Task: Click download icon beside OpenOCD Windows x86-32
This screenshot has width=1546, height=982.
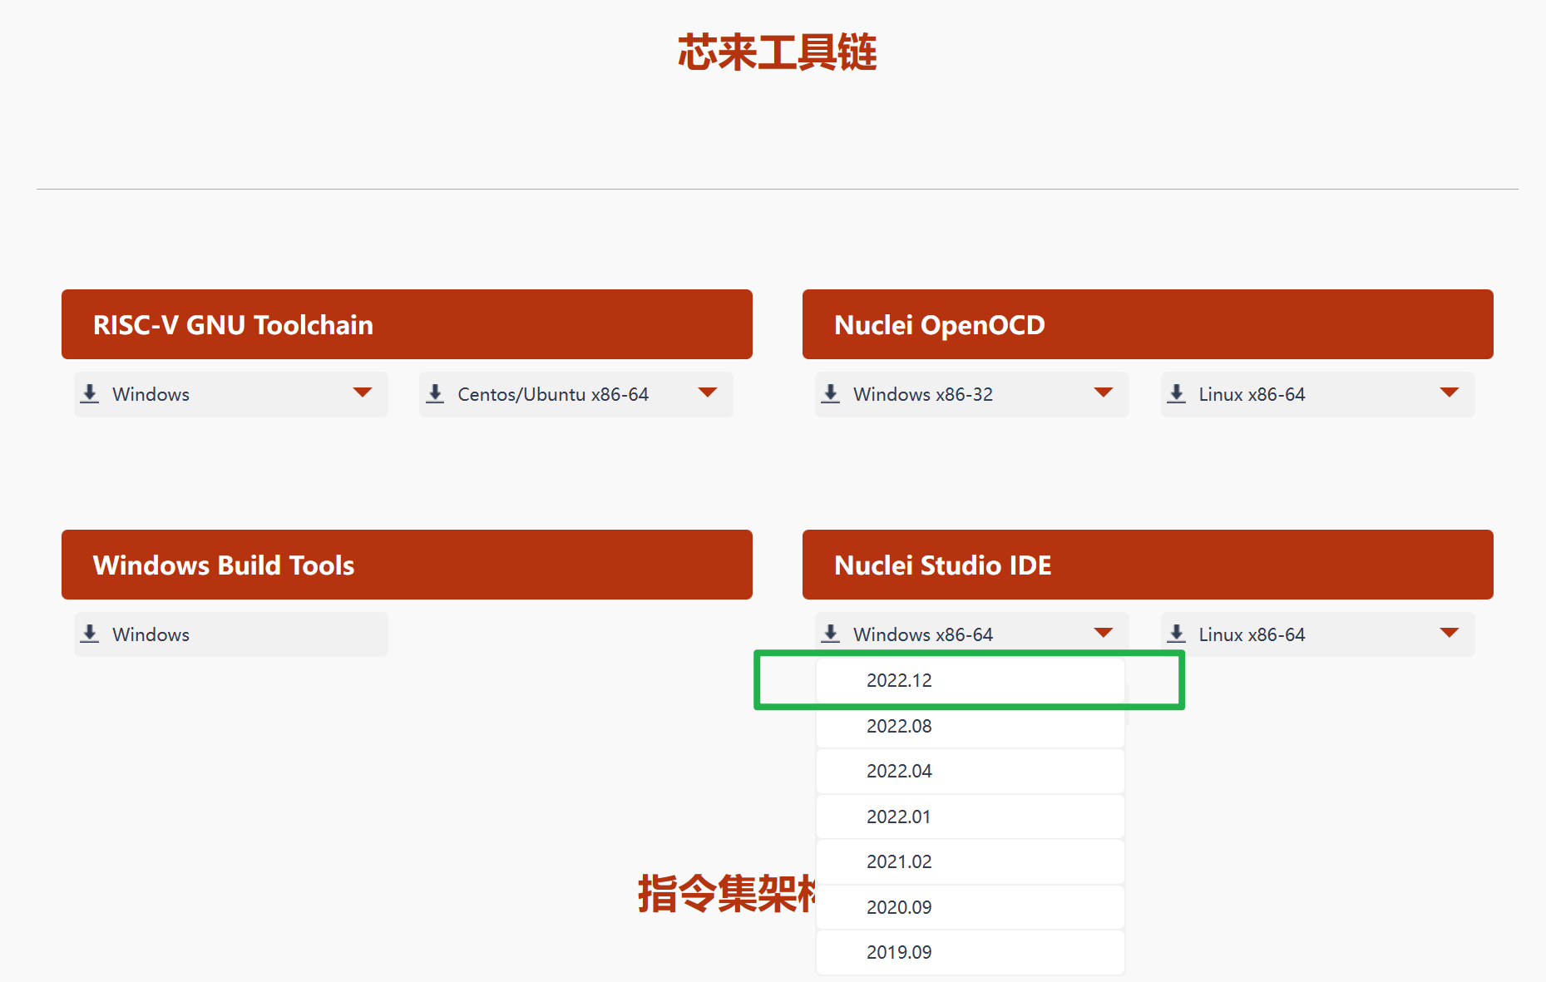Action: tap(831, 394)
